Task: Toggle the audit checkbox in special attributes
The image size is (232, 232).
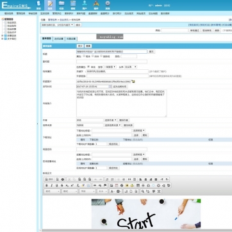Action: click(x=88, y=67)
